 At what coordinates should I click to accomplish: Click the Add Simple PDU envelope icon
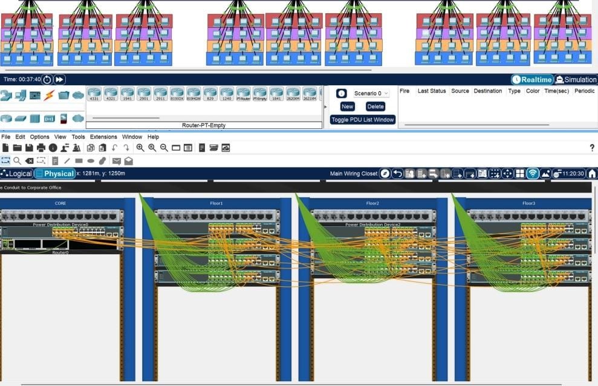tap(117, 161)
